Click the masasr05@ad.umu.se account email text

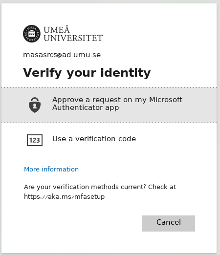click(62, 55)
